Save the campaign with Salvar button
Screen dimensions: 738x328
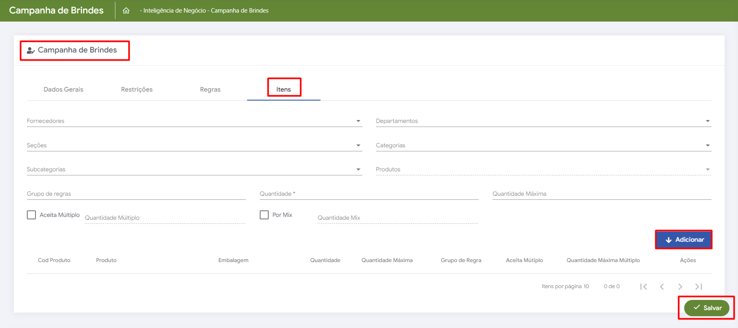[707, 308]
